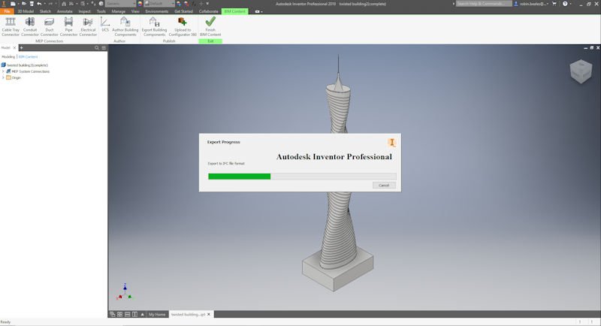Click the shopping cart icon
Viewport: 601px width, 326px height.
tap(554, 4)
